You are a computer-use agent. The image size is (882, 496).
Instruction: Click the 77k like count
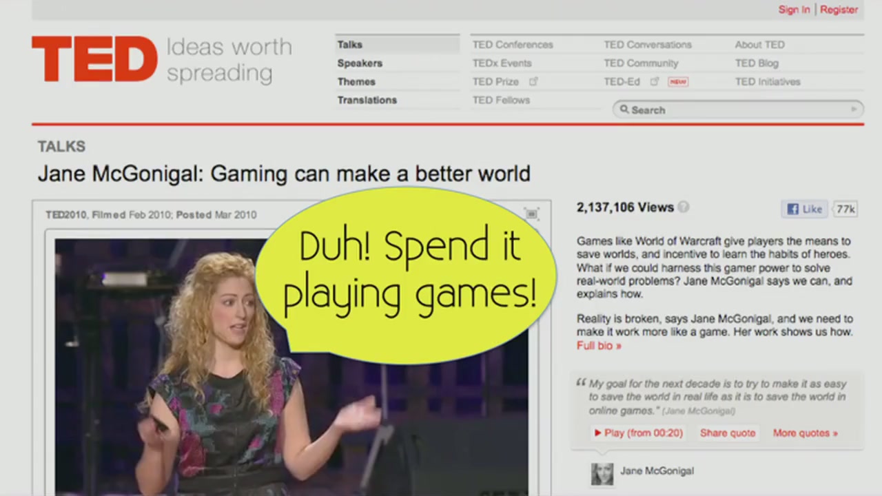point(845,209)
